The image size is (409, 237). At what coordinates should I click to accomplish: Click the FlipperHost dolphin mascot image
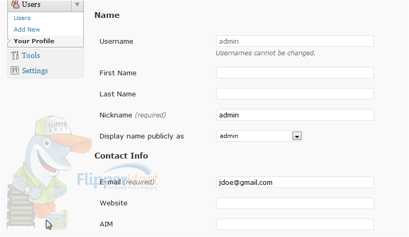tap(50, 173)
